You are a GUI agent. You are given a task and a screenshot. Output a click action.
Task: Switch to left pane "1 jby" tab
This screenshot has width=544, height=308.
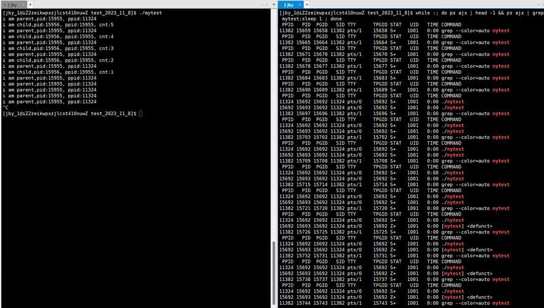(x=12, y=4)
